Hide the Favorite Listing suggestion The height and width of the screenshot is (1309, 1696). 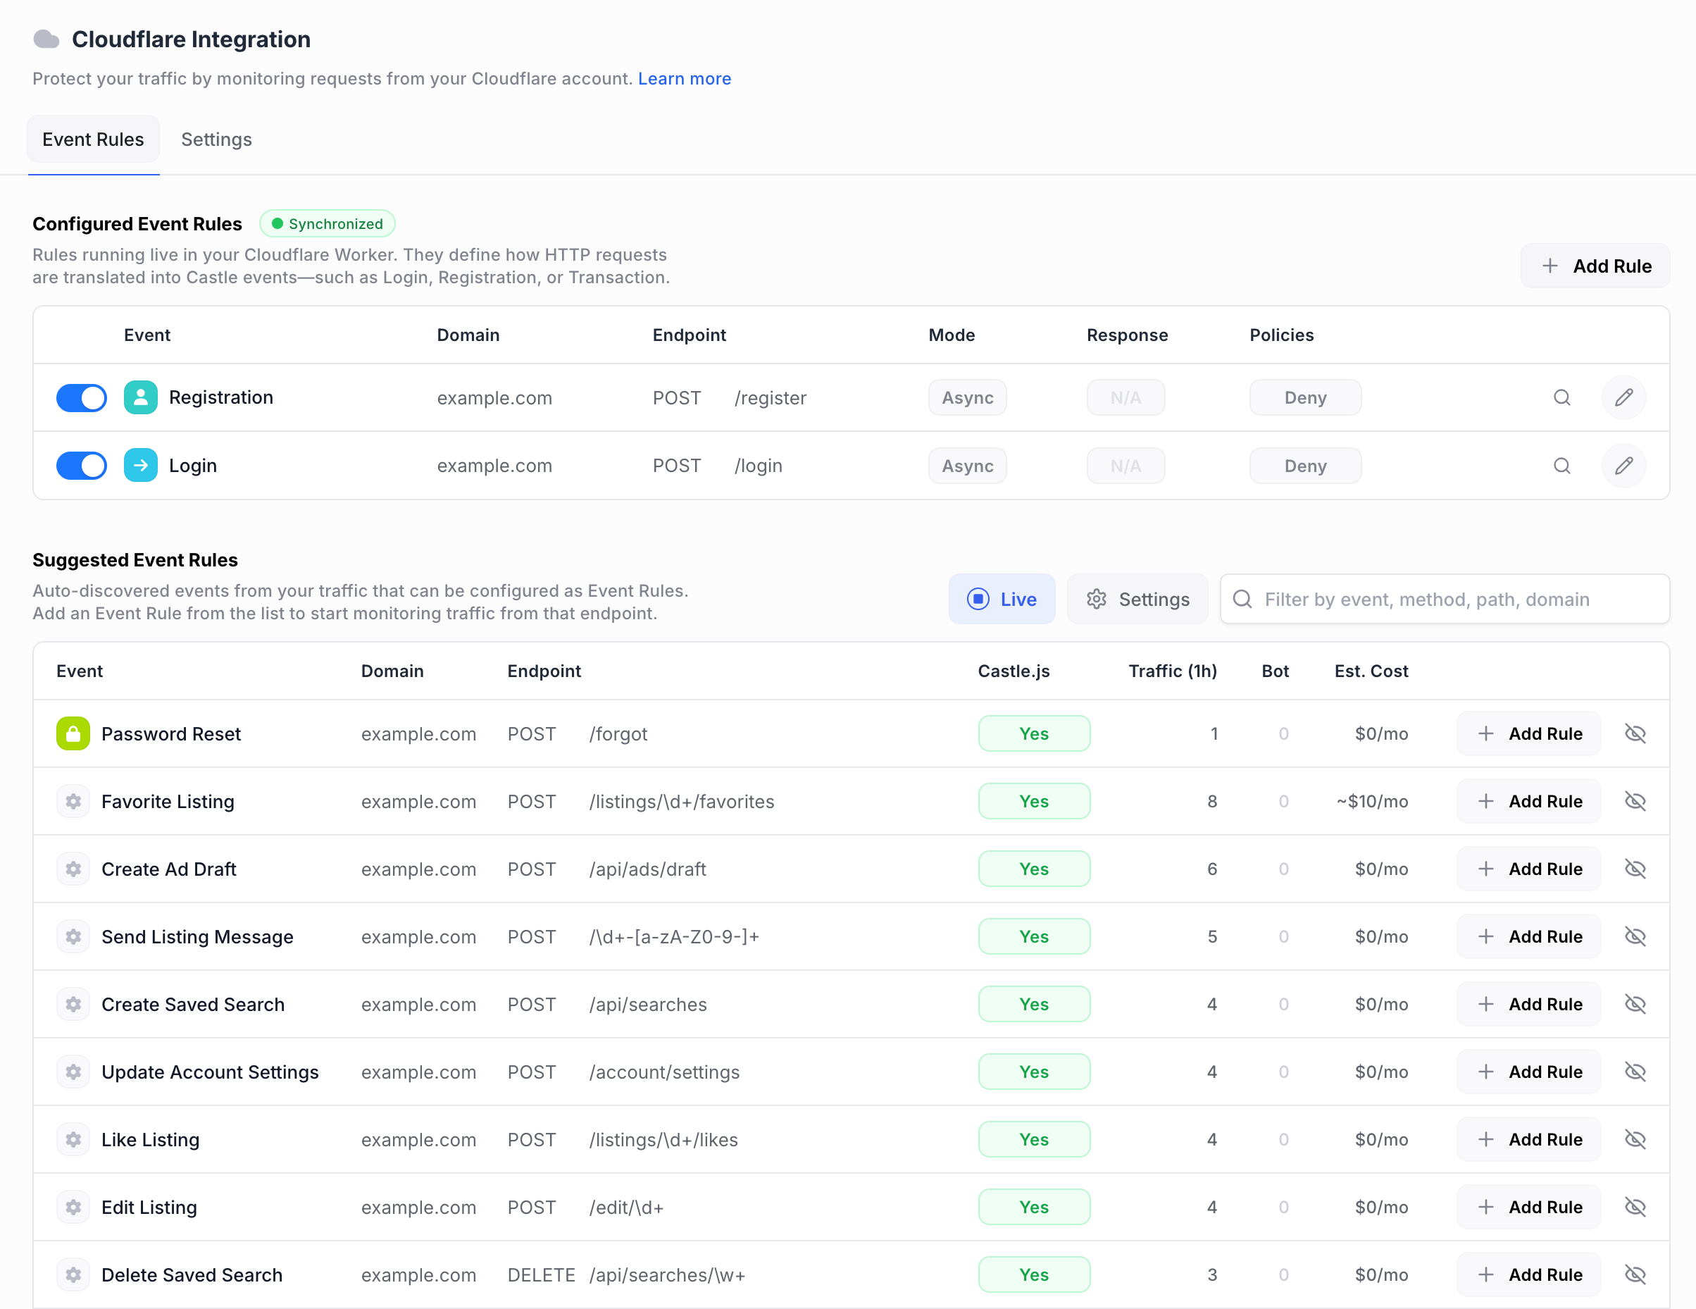pyautogui.click(x=1635, y=801)
